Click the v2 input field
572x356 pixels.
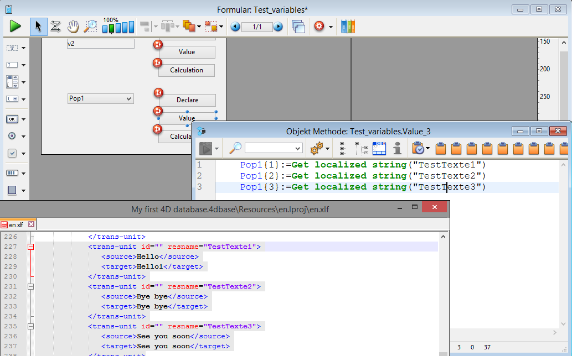[x=101, y=44]
